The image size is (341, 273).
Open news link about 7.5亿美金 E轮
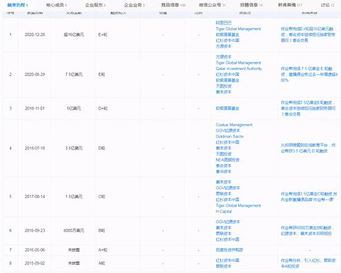(x=309, y=74)
